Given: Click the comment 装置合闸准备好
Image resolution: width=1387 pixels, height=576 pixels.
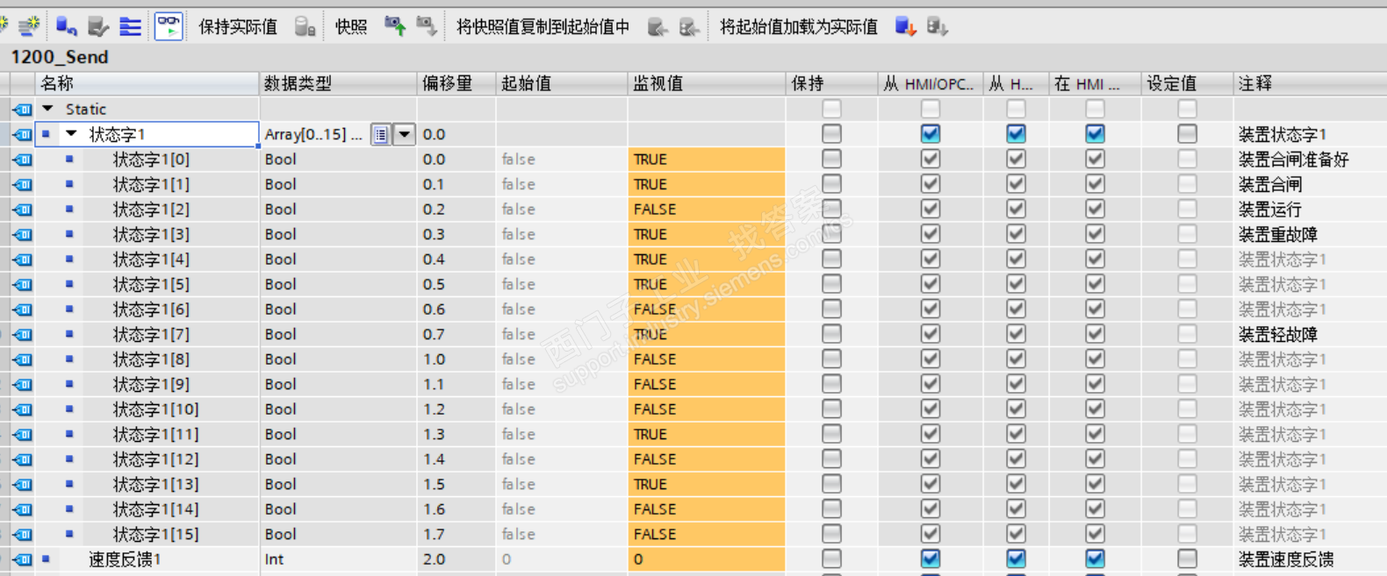Looking at the screenshot, I should (1293, 160).
